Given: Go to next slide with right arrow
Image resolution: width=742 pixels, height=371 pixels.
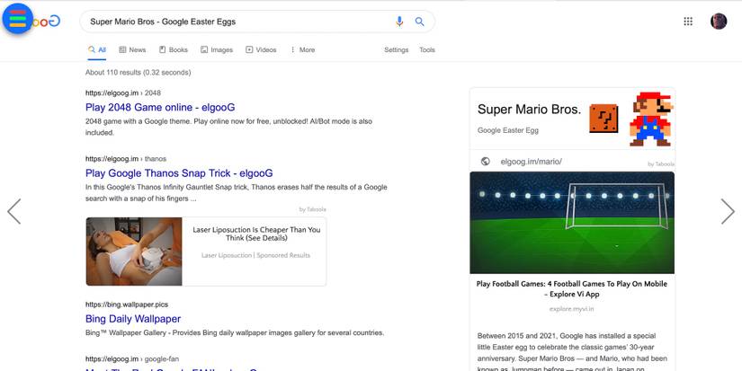Looking at the screenshot, I should pos(727,211).
